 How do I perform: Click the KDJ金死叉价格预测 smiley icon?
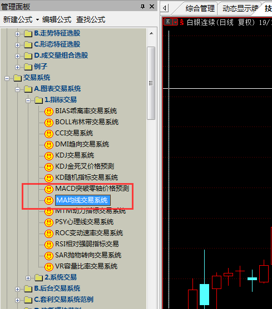pyautogui.click(x=49, y=167)
